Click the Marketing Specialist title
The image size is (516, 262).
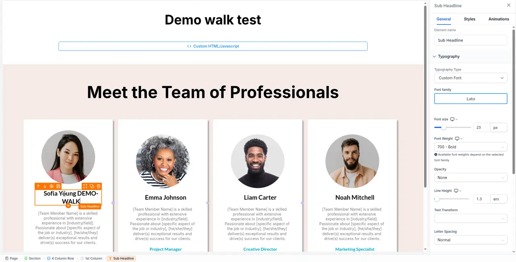(355, 249)
